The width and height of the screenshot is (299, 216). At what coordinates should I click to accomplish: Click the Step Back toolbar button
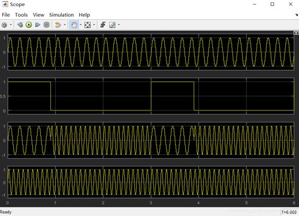click(20, 25)
